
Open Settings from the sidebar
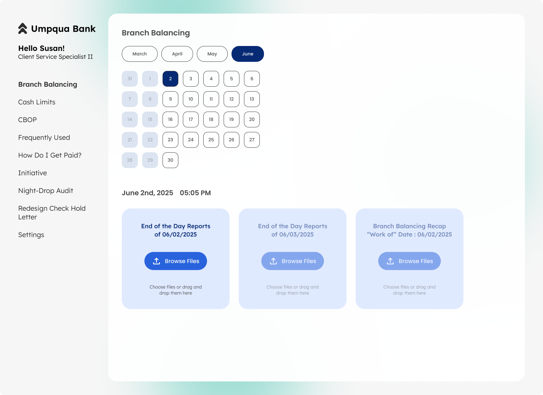tap(31, 235)
